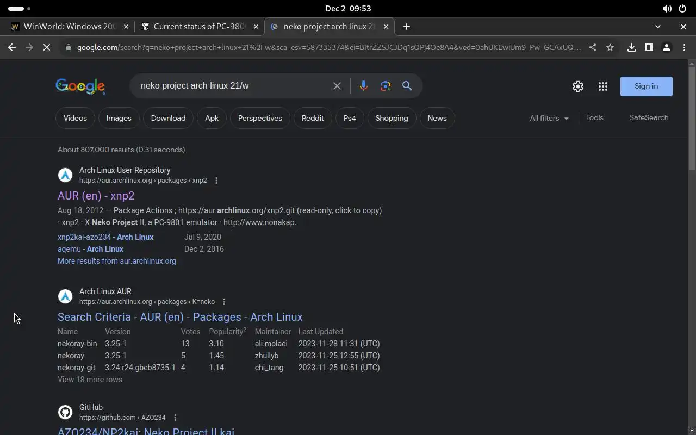Search by image with Google Lens

coord(386,86)
